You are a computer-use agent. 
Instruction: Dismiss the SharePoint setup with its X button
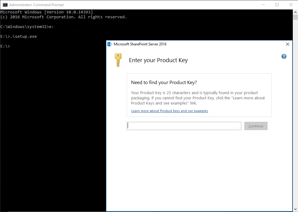click(x=287, y=44)
